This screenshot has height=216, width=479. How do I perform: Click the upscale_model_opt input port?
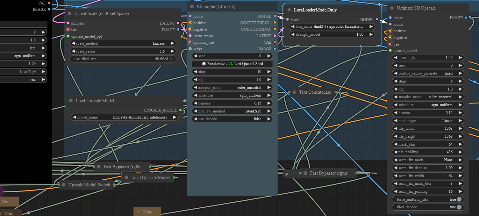pyautogui.click(x=68, y=36)
